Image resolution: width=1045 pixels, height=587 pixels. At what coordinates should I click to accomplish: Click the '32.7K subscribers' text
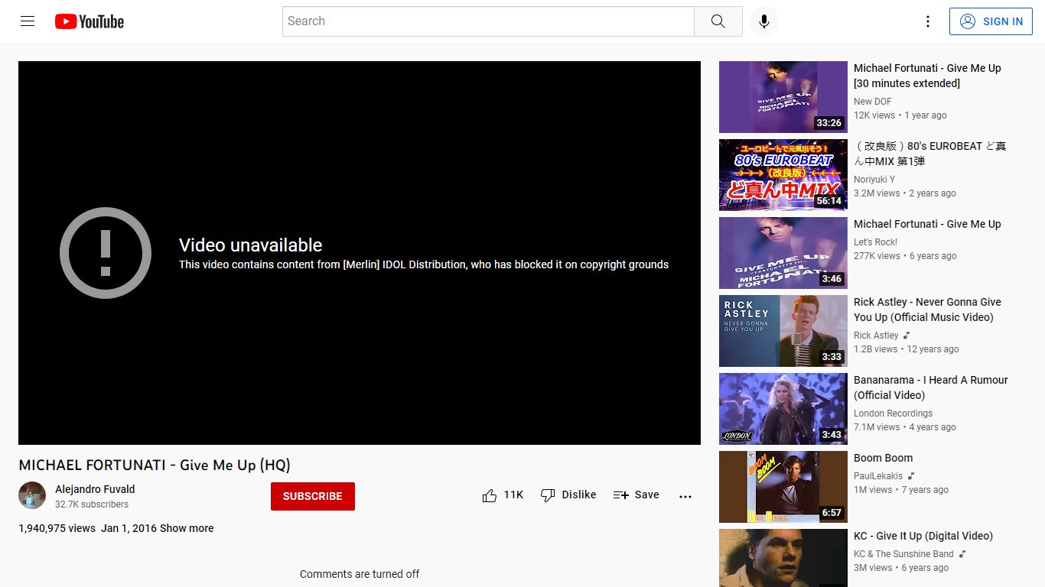click(x=92, y=504)
